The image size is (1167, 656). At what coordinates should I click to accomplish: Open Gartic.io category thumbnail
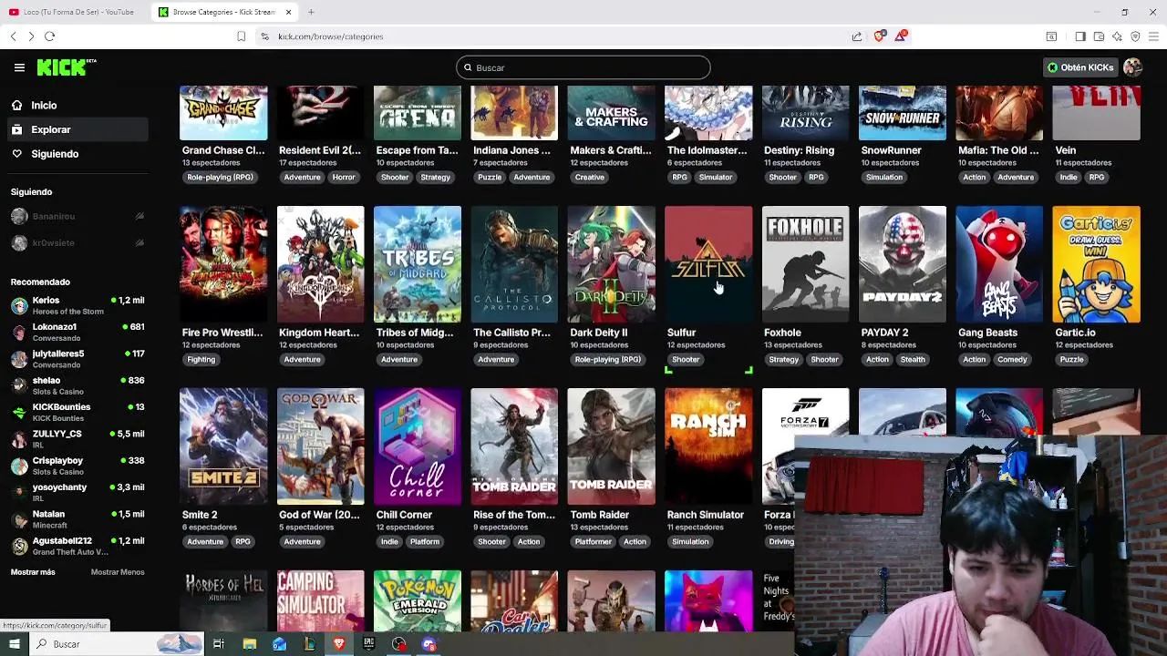1096,264
